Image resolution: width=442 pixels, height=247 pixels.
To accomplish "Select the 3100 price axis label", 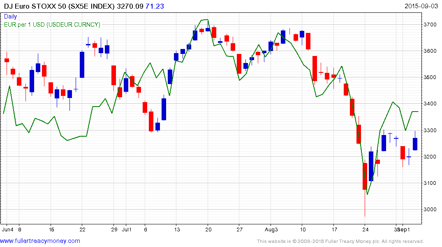I will pos(430,183).
